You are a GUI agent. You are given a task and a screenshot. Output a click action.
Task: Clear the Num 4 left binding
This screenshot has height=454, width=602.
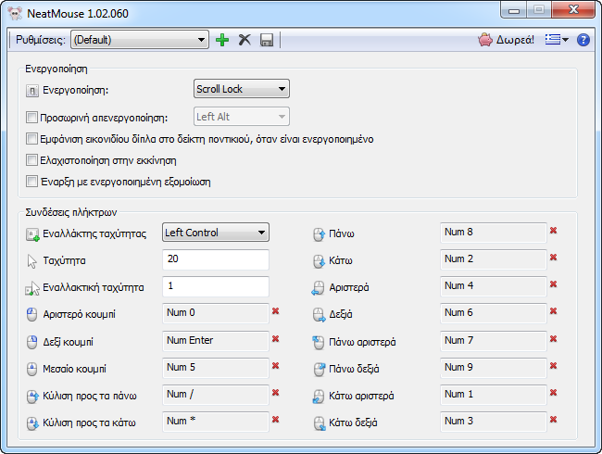(553, 284)
